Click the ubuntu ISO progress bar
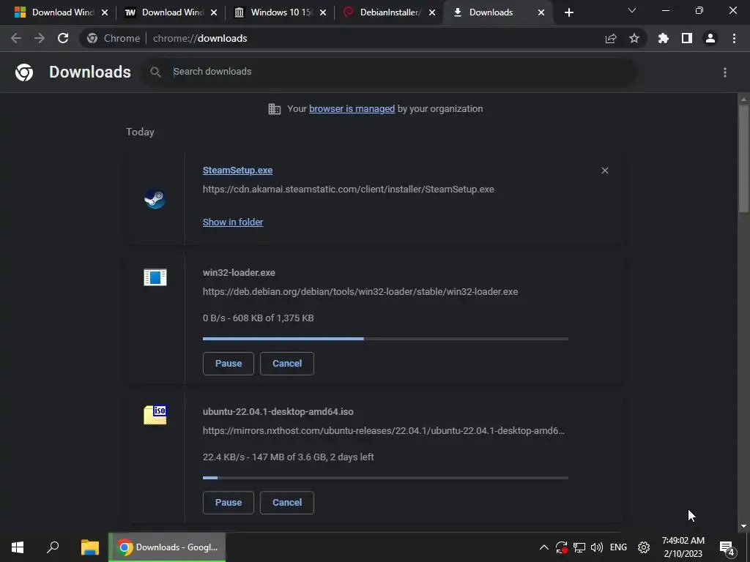Screen dimensions: 750x562 click(385, 478)
